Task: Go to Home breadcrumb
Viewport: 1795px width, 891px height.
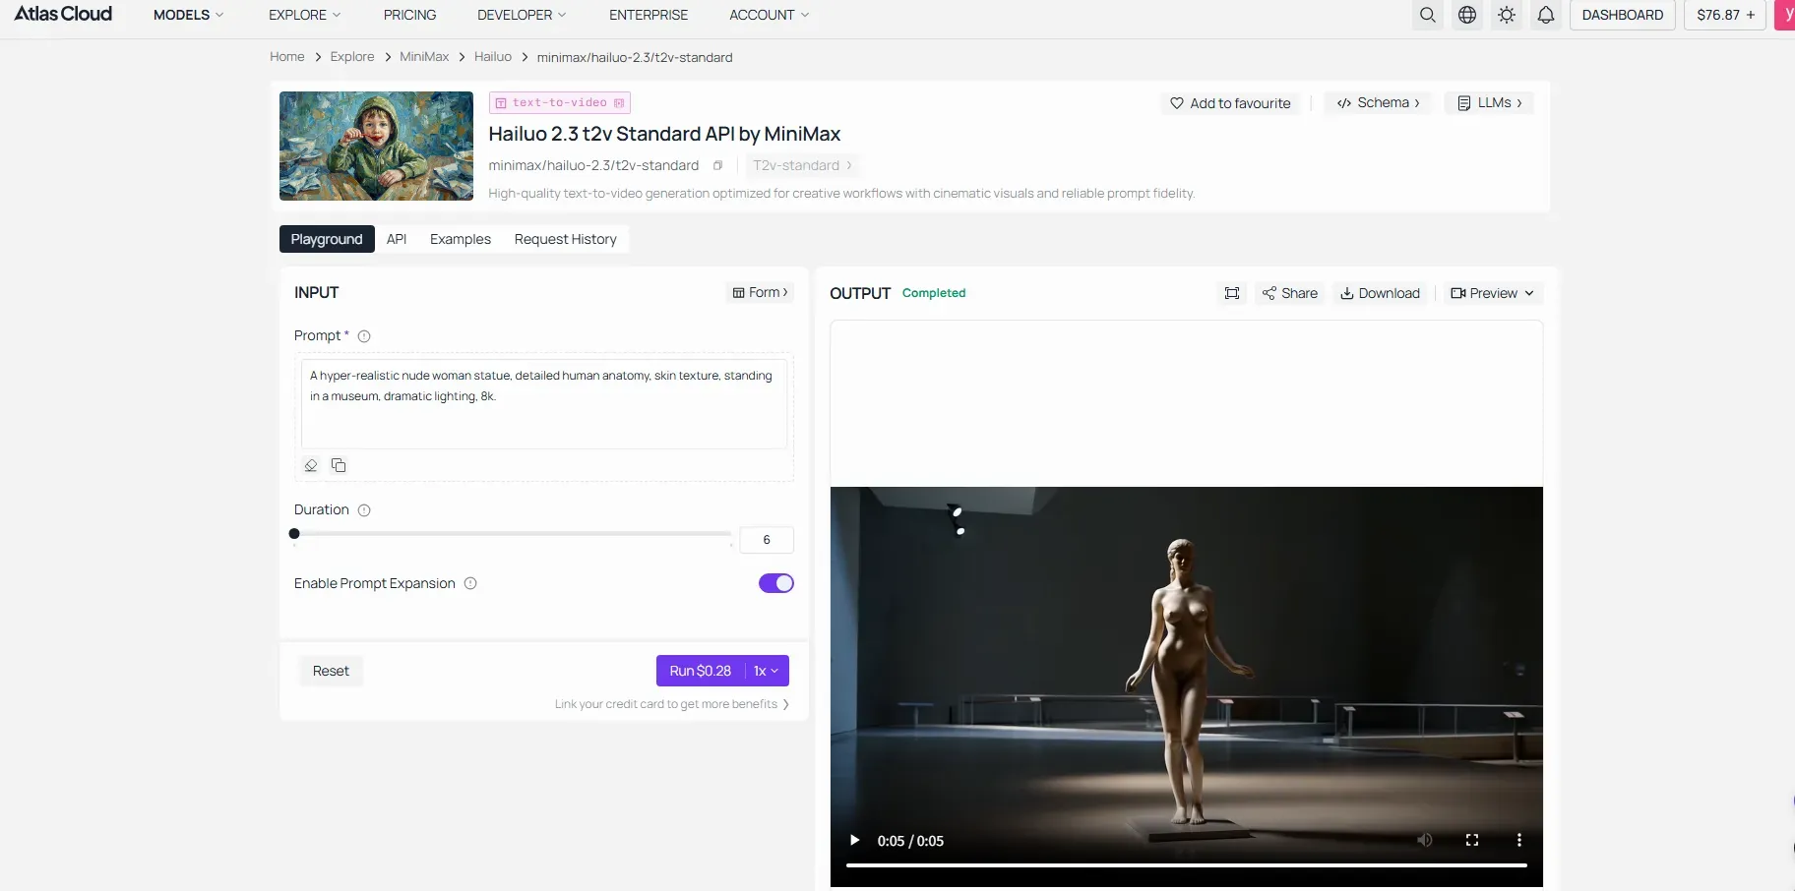Action: click(287, 57)
